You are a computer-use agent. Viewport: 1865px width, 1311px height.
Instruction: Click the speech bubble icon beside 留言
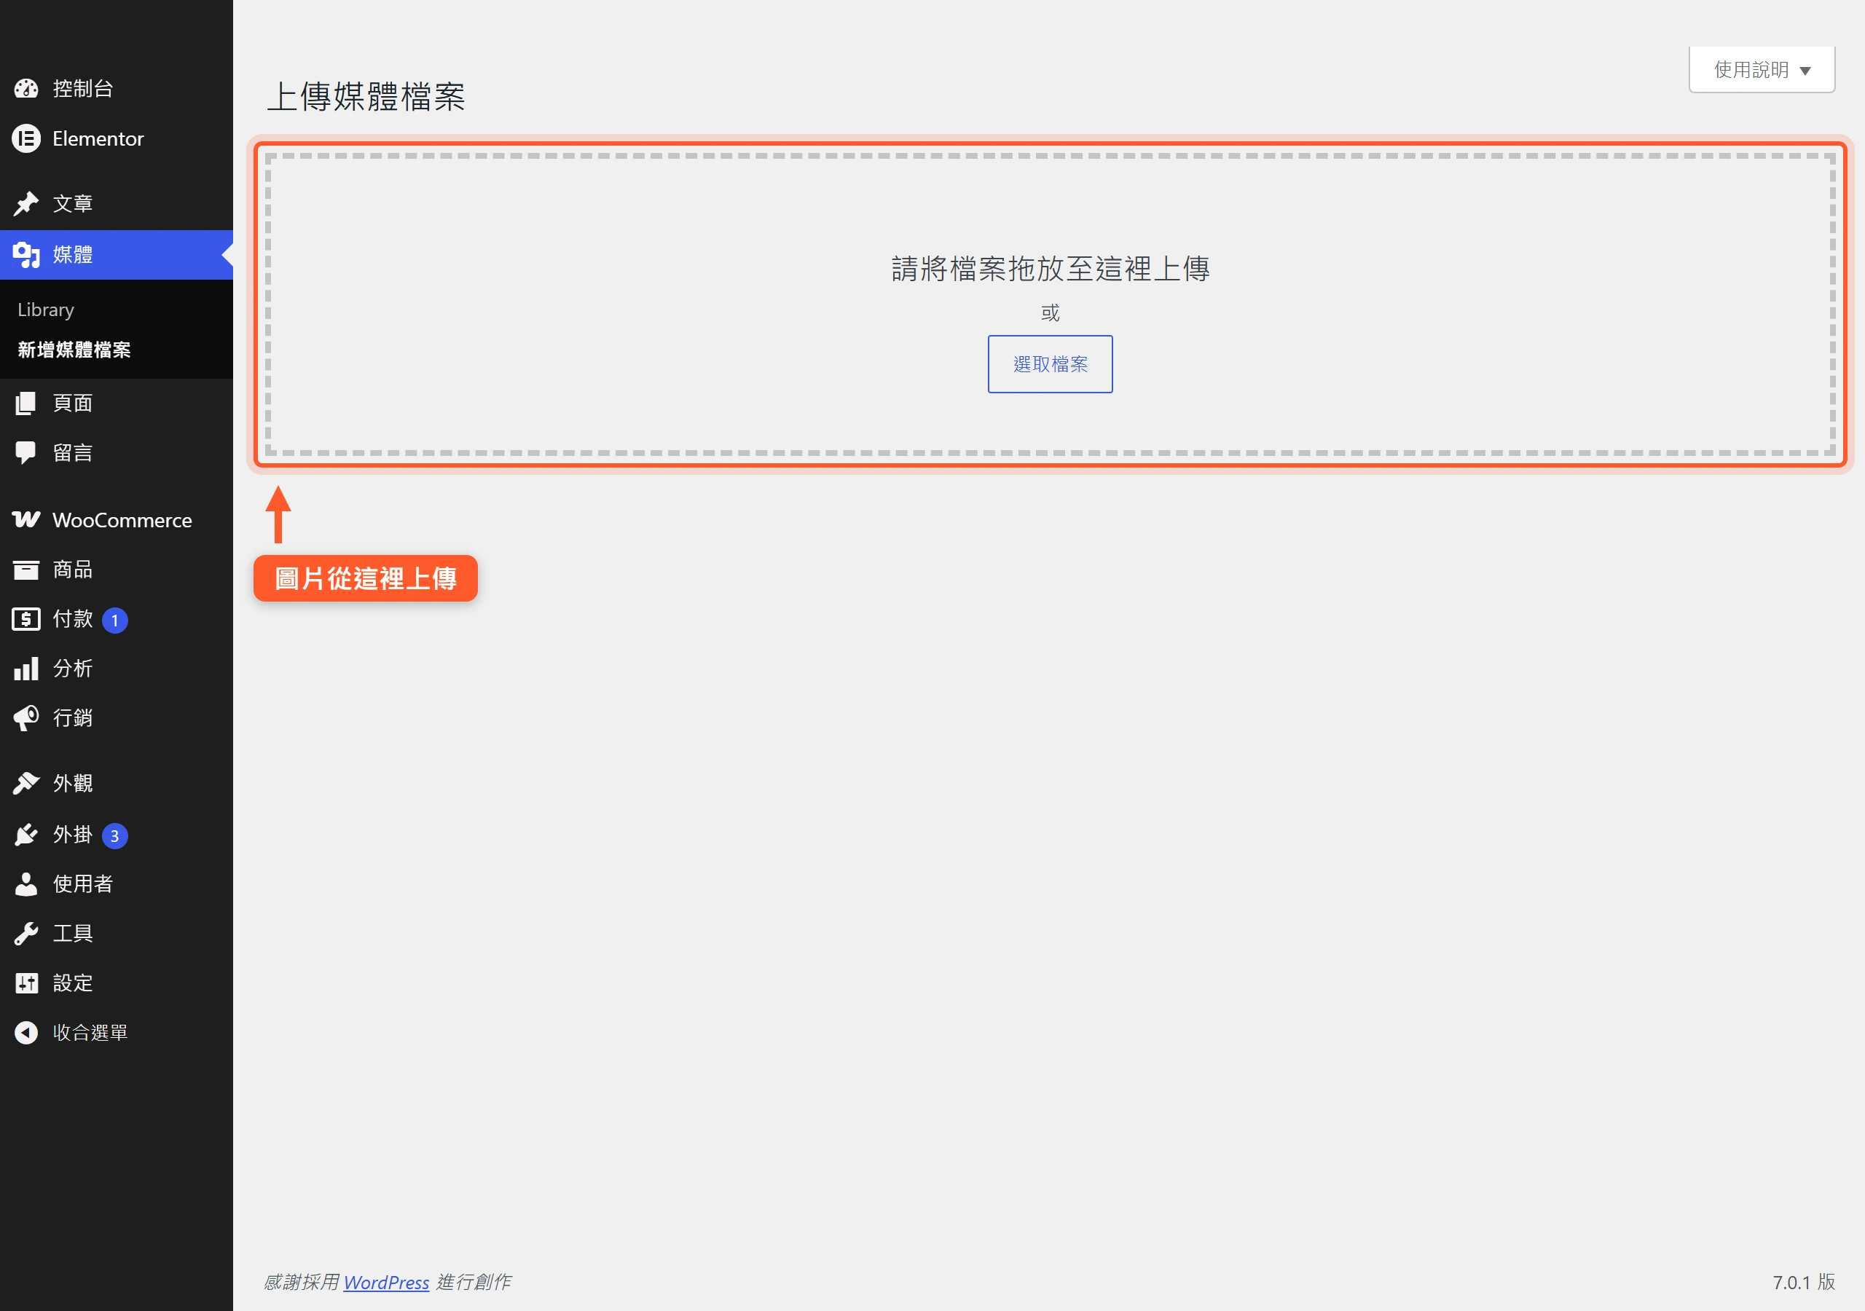26,453
